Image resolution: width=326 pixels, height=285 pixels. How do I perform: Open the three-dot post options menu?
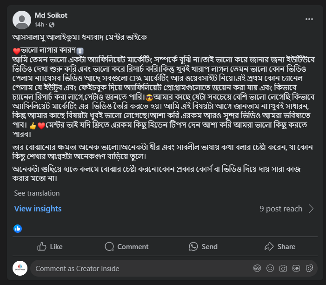(309, 19)
